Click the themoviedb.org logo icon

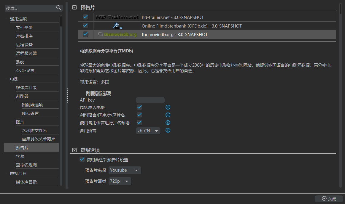point(117,34)
